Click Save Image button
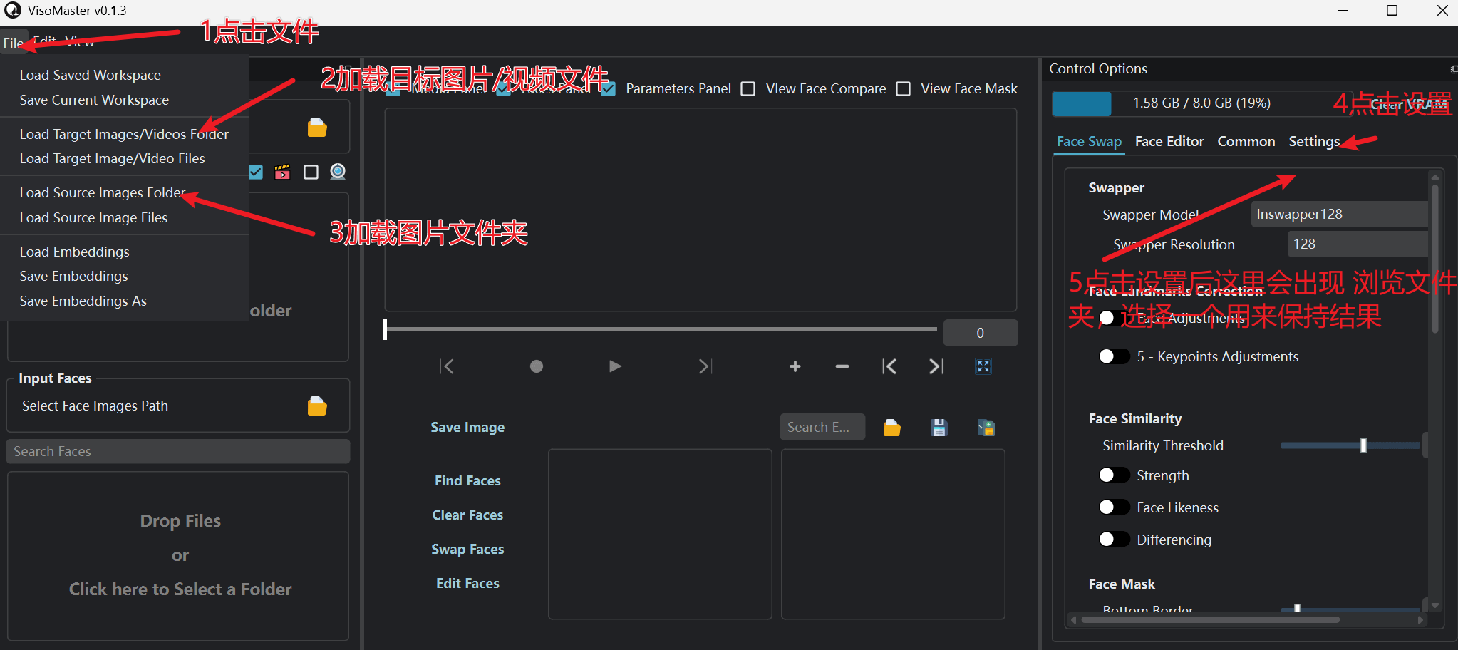1458x650 pixels. (467, 427)
